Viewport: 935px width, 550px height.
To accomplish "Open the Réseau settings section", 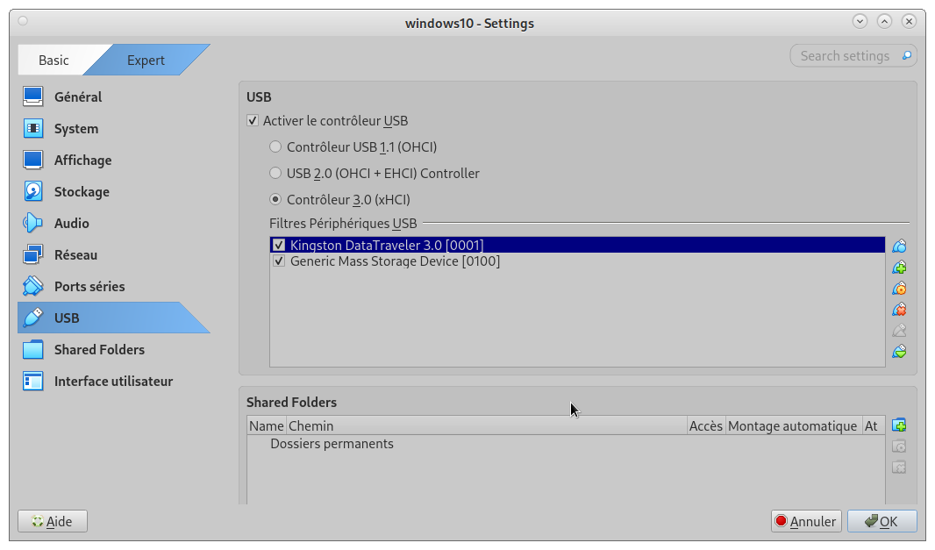I will (75, 254).
